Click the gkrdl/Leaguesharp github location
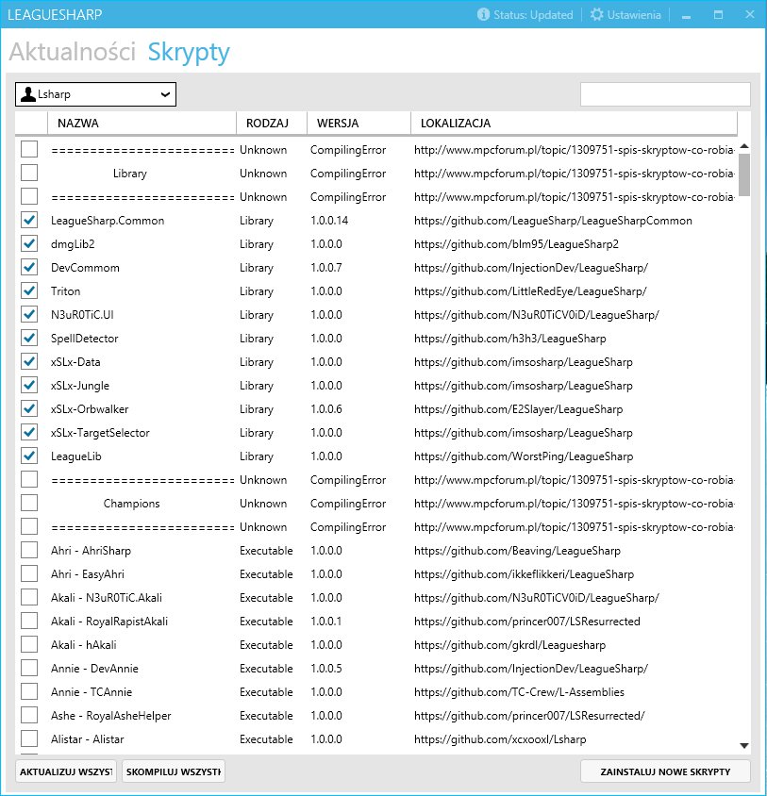This screenshot has width=767, height=796. point(510,645)
